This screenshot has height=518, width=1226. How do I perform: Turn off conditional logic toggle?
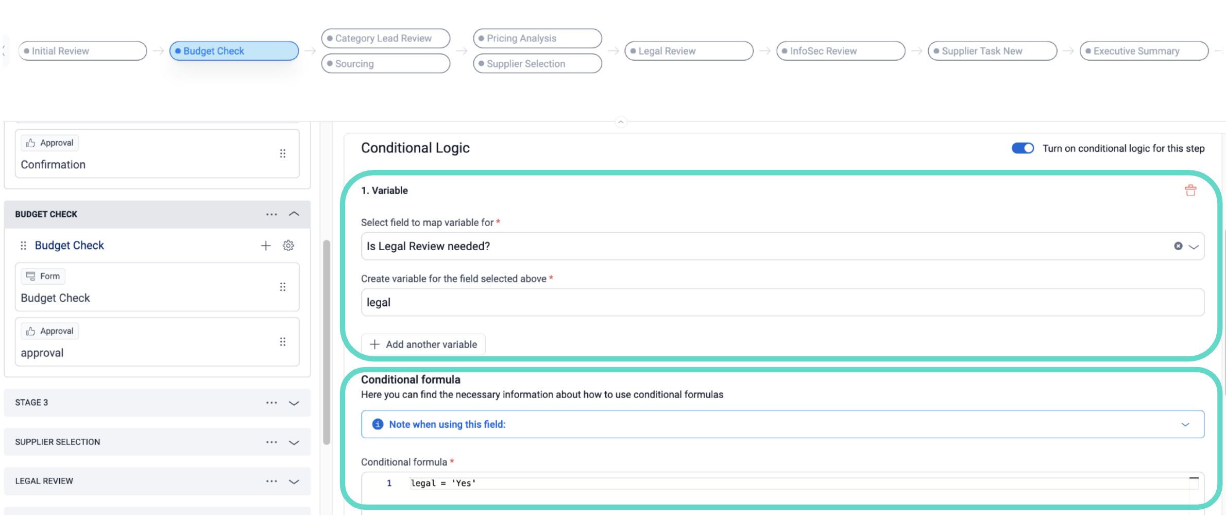(x=1023, y=148)
